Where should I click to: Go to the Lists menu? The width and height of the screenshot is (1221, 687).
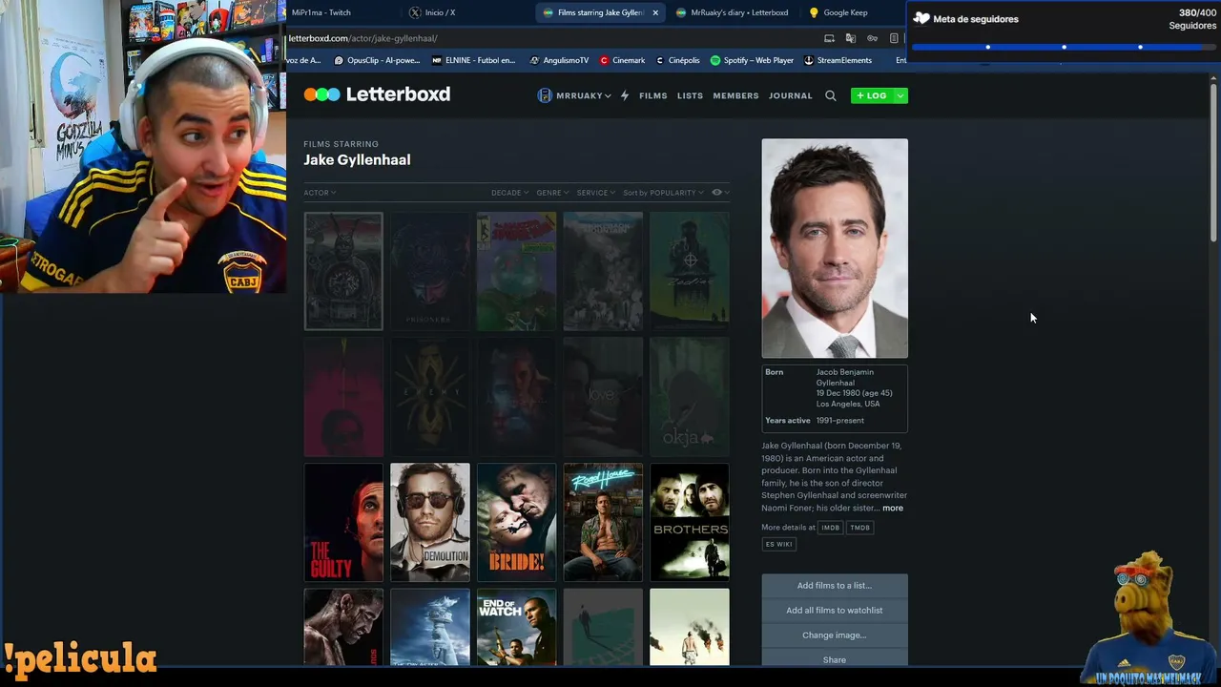[x=690, y=95]
